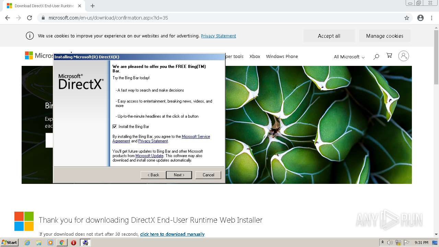Click cookie banner info icon
Image resolution: width=439 pixels, height=247 pixels.
pos(30,36)
